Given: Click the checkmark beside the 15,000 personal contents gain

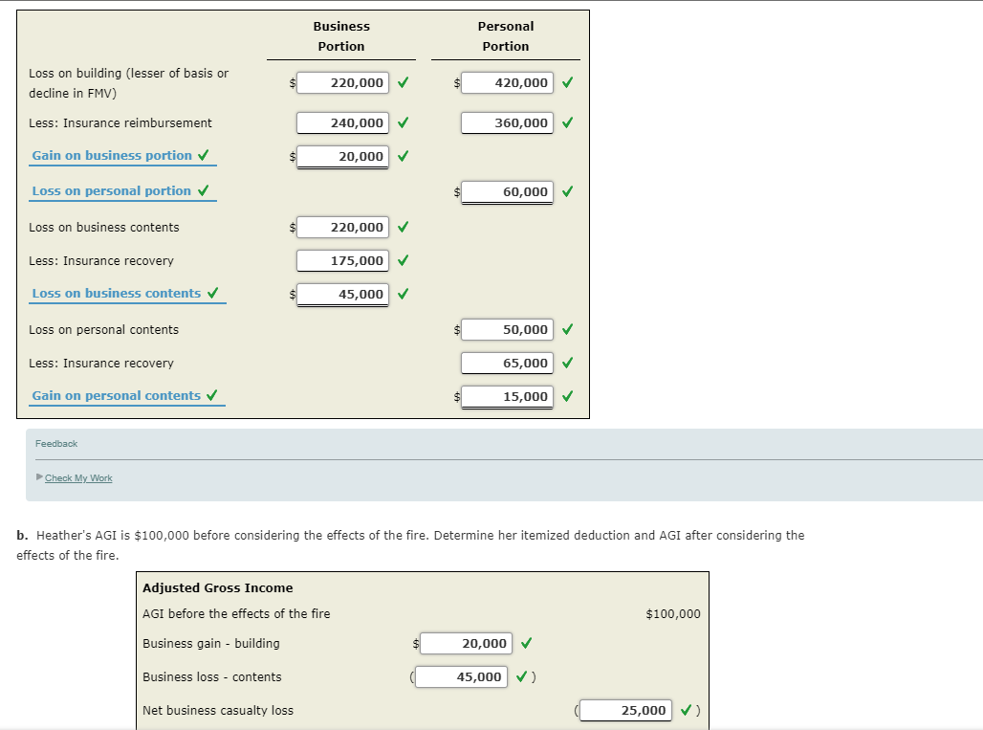Looking at the screenshot, I should point(568,396).
